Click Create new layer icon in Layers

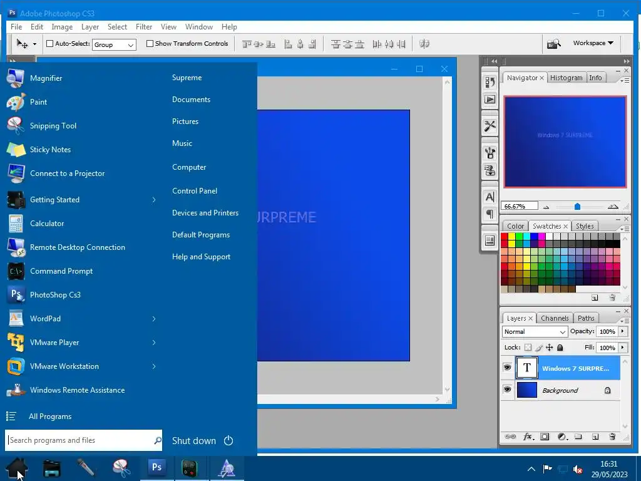point(595,437)
